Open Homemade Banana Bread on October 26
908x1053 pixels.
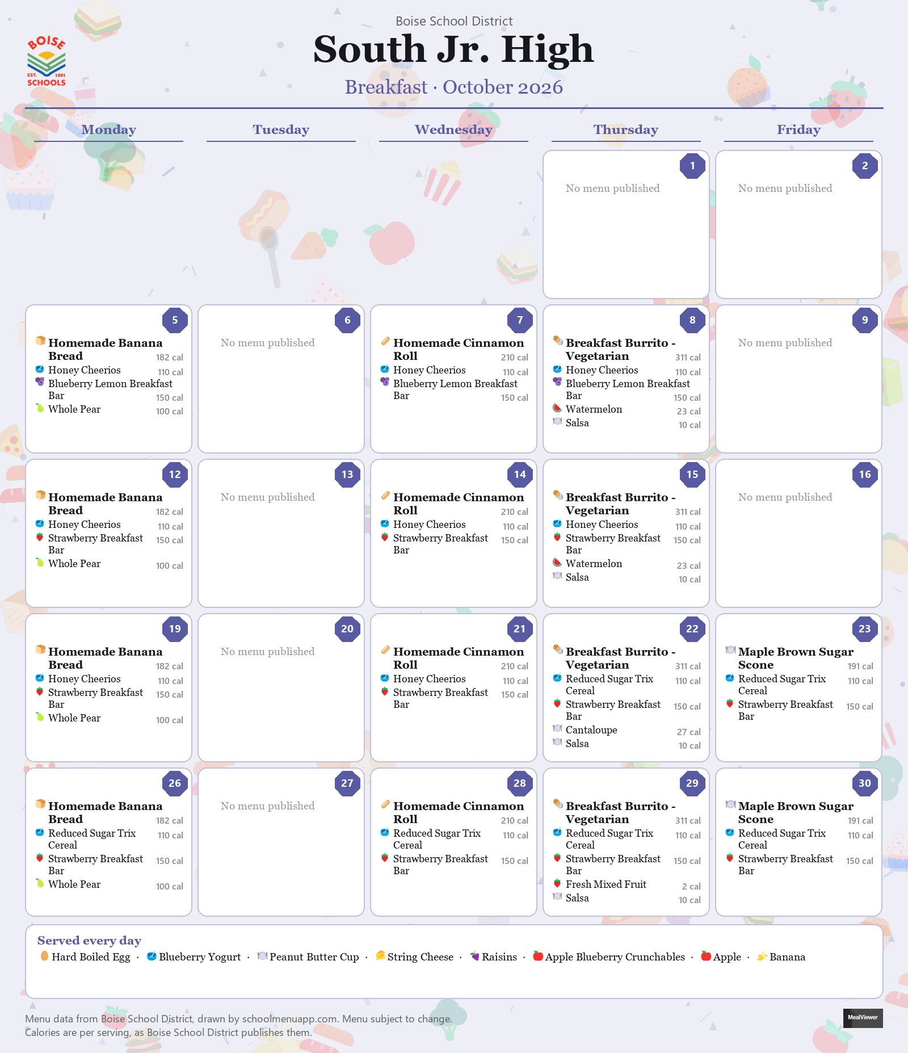pyautogui.click(x=105, y=812)
